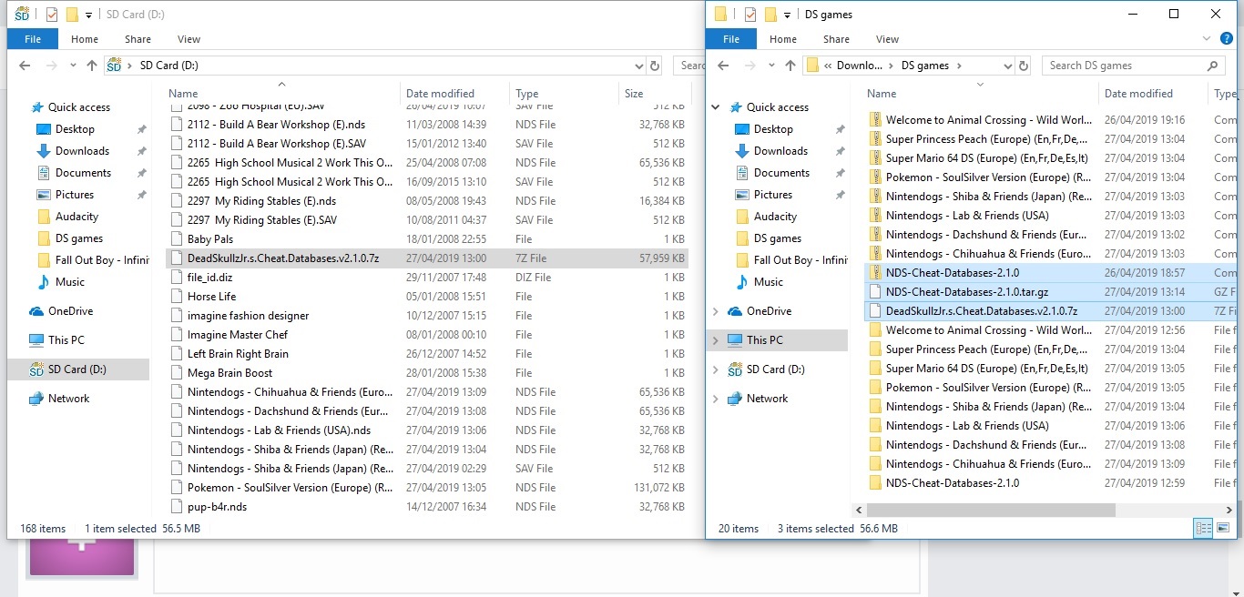The image size is (1244, 597).
Task: Select Horse Life file row
Action: (x=427, y=297)
